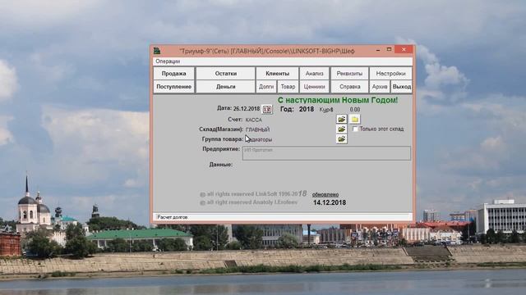Click the Деньги button
The width and height of the screenshot is (526, 295).
pyautogui.click(x=225, y=87)
